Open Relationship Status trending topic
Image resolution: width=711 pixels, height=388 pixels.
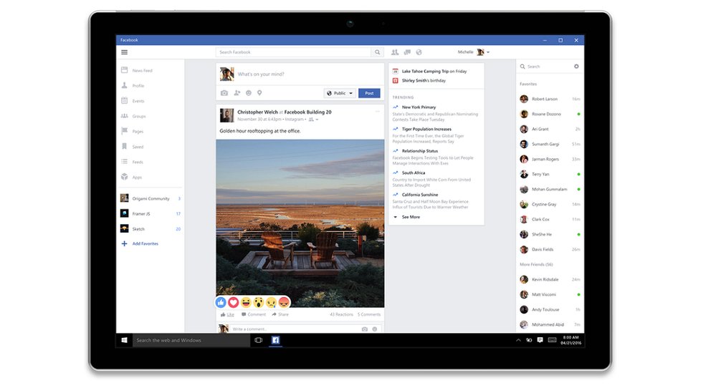pyautogui.click(x=420, y=151)
